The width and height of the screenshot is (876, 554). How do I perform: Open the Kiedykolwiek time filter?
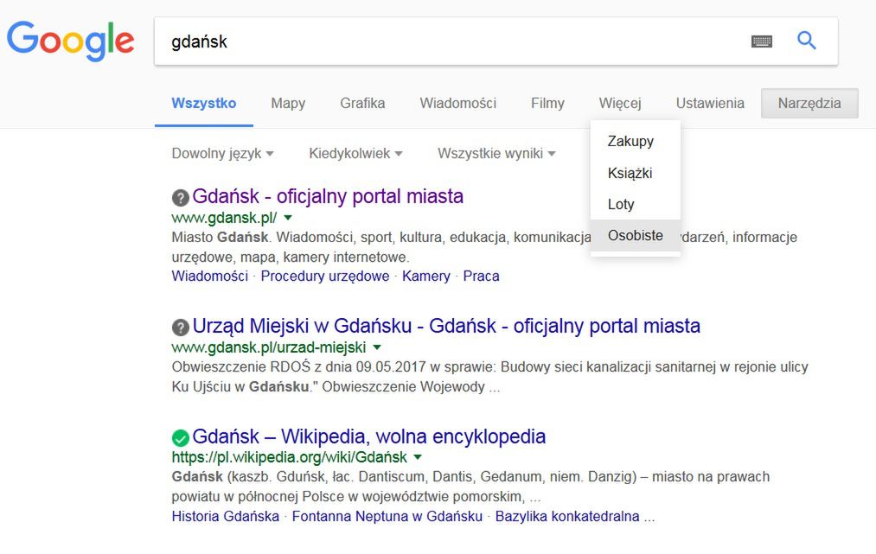355,154
